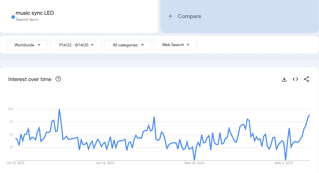Expand the 7/14/22 - 8/14/25 date range

tap(76, 45)
